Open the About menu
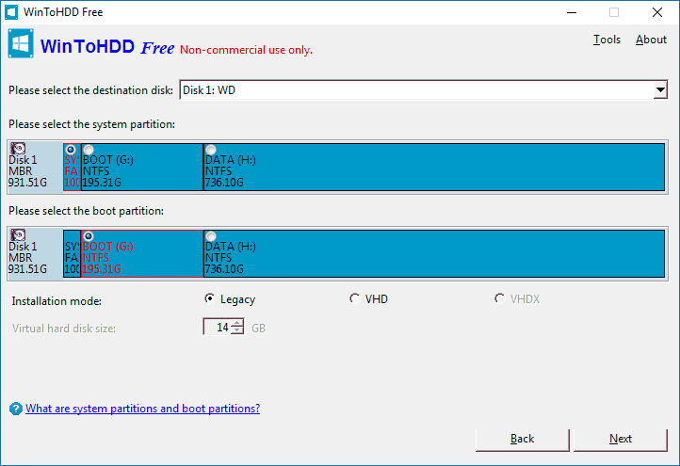Screen dimensions: 680x466 click(x=651, y=40)
